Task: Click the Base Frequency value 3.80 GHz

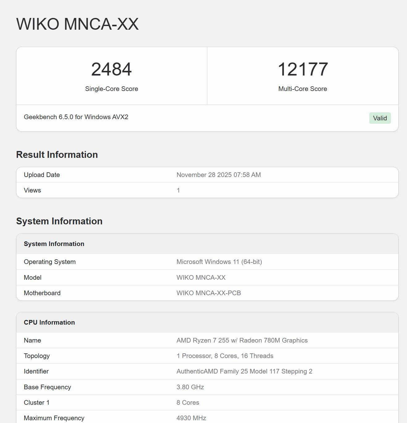Action: 190,387
